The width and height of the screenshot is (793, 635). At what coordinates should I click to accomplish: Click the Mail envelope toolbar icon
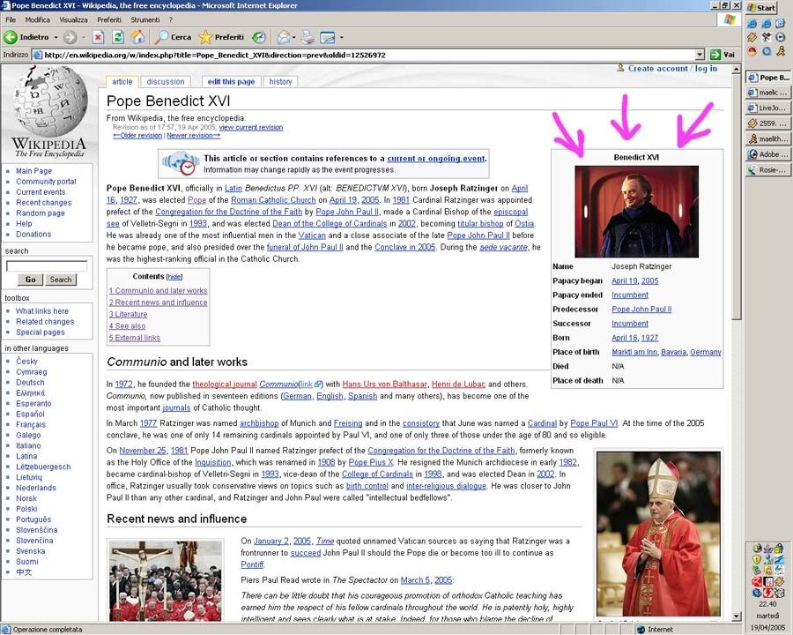[x=284, y=37]
